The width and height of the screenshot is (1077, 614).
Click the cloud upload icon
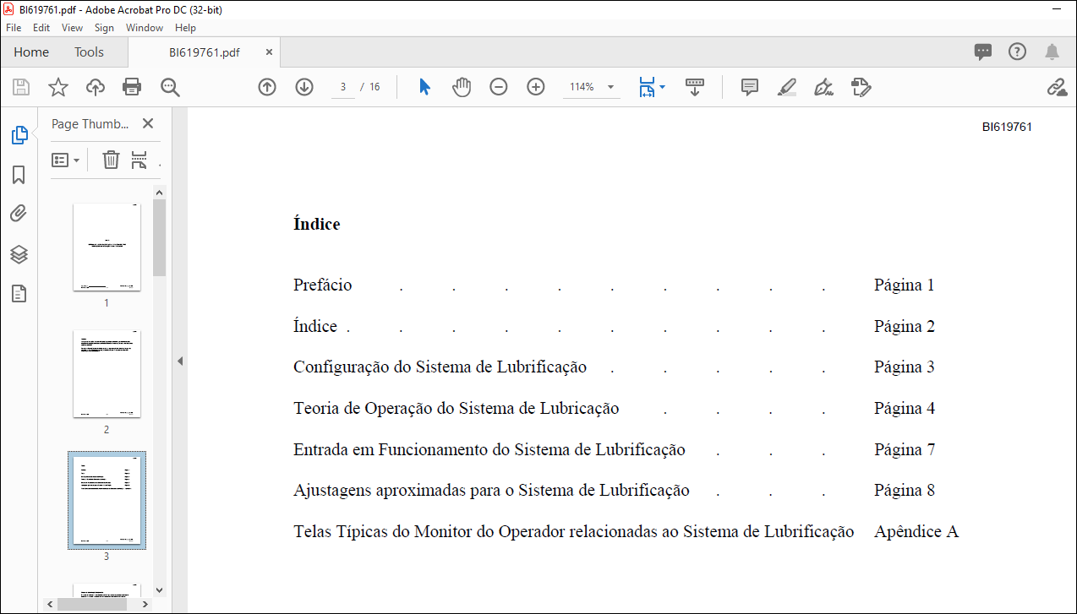pyautogui.click(x=96, y=87)
